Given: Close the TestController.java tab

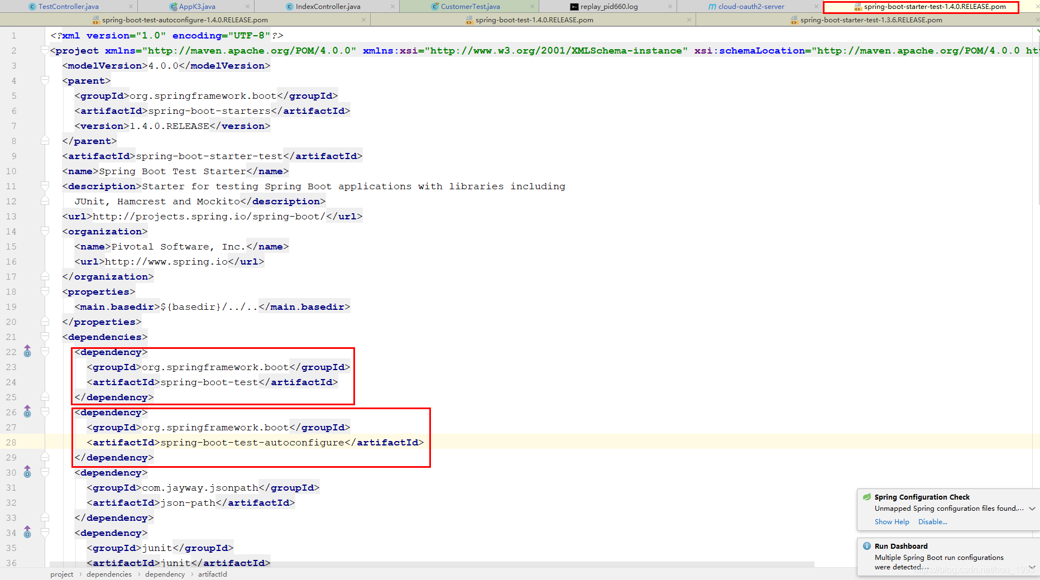Looking at the screenshot, I should pos(131,7).
